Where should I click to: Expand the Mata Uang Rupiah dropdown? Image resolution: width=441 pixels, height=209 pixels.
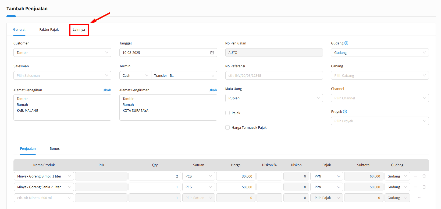tap(274, 98)
